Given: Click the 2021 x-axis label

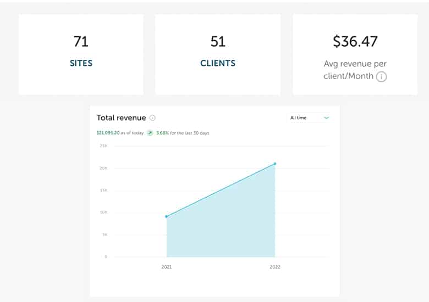Looking at the screenshot, I should click(x=167, y=267).
